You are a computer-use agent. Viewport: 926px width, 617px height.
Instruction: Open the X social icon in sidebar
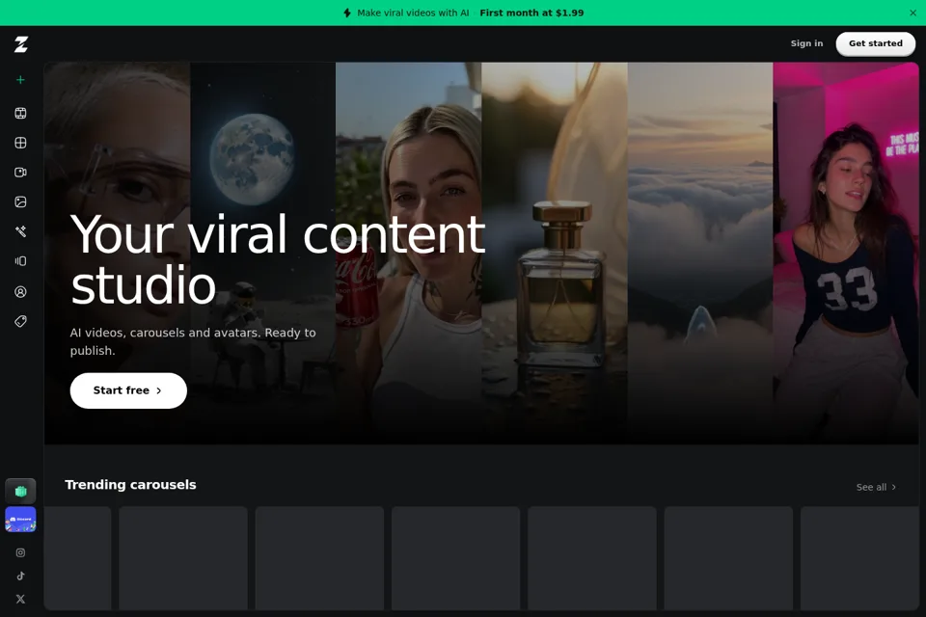[20, 599]
